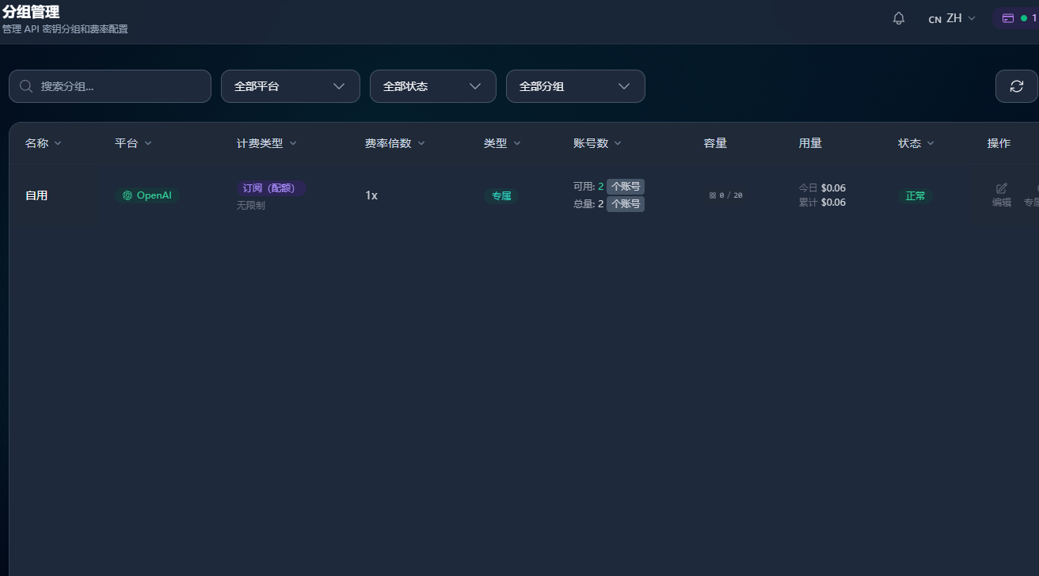The width and height of the screenshot is (1039, 576).
Task: Click the OpenAI logo in platform badge
Action: click(127, 195)
